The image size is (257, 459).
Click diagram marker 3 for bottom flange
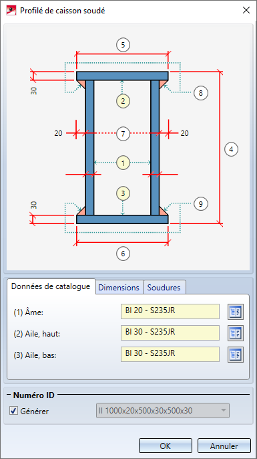tap(123, 193)
